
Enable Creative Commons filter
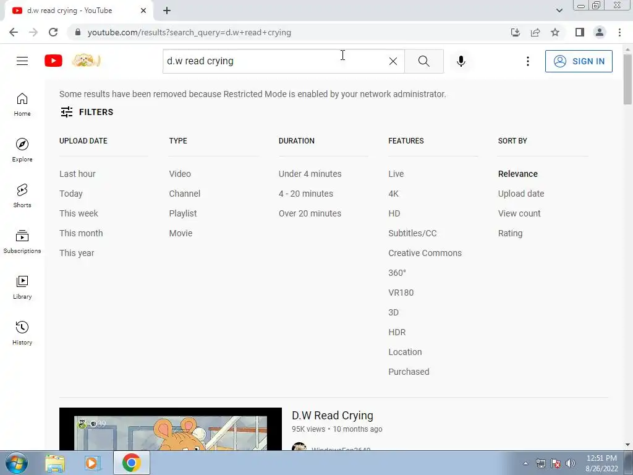425,253
